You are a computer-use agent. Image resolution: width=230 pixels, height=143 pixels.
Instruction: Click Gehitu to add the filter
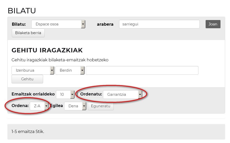[x=27, y=79]
